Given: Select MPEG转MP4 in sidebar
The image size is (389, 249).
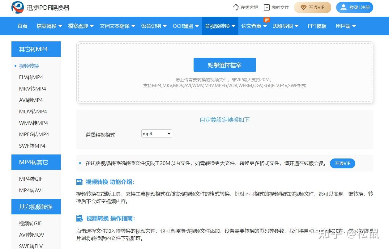Looking at the screenshot, I should (34, 134).
